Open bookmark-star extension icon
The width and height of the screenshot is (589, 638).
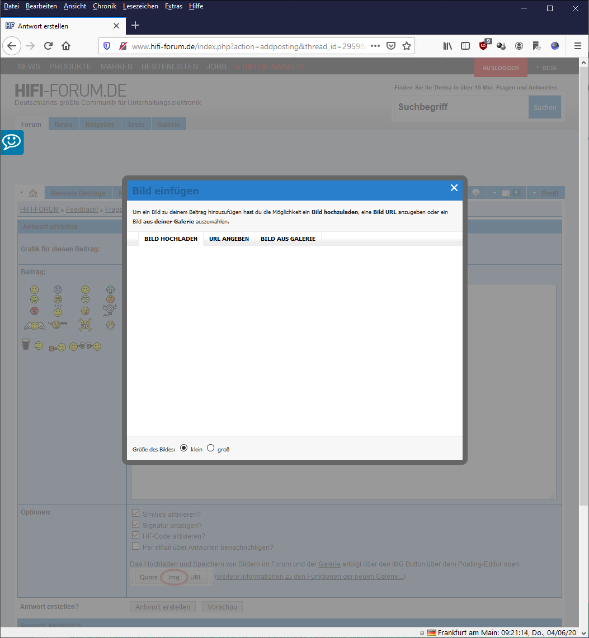pos(537,46)
